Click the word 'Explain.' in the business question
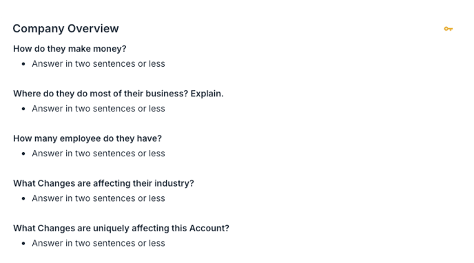 tap(207, 94)
